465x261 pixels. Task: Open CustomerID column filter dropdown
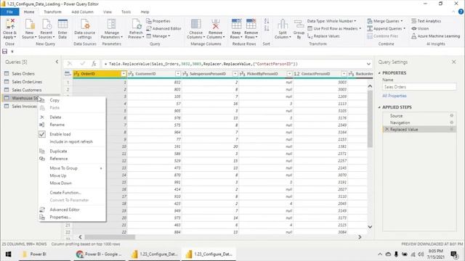[178, 74]
